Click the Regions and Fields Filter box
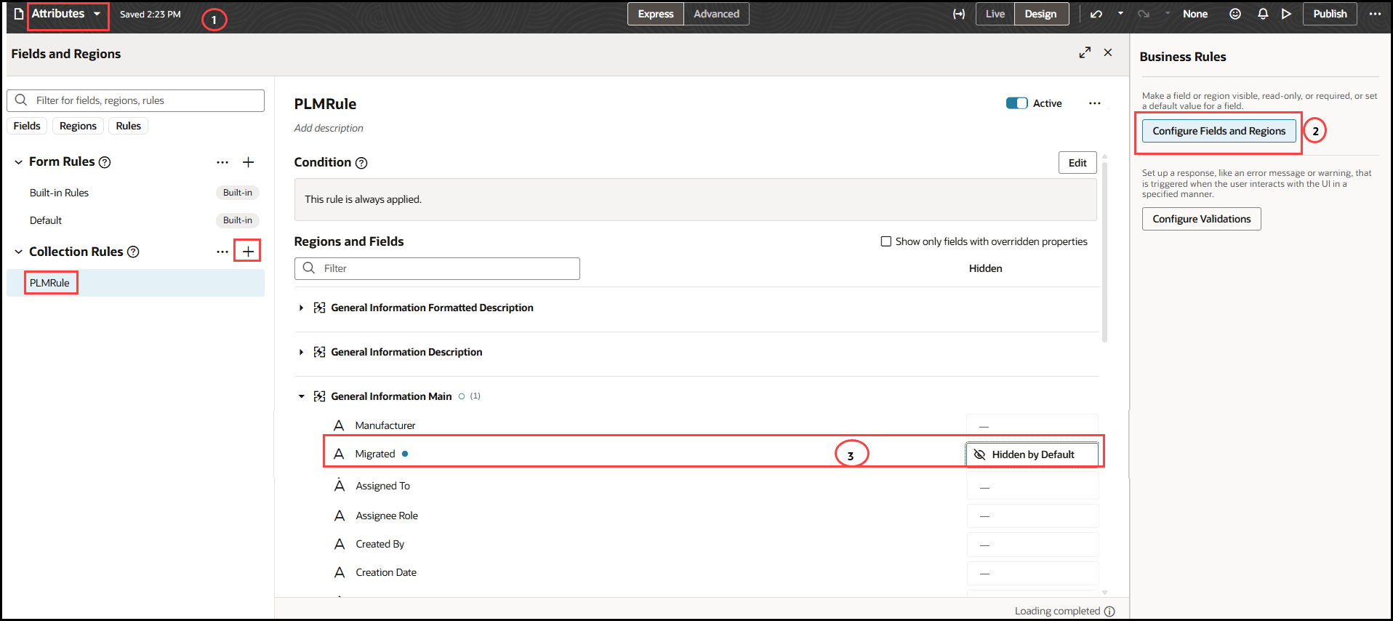 click(x=437, y=268)
